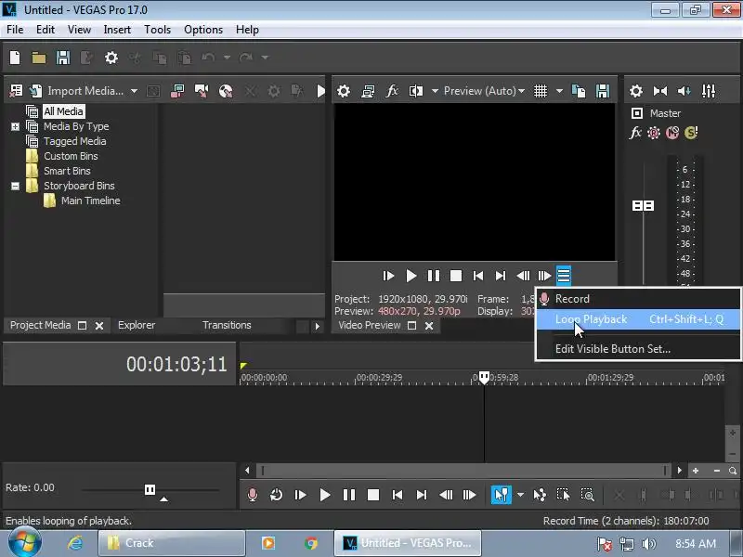Click the timeline playhead cursor marker
The height and width of the screenshot is (557, 743).
[x=484, y=378]
